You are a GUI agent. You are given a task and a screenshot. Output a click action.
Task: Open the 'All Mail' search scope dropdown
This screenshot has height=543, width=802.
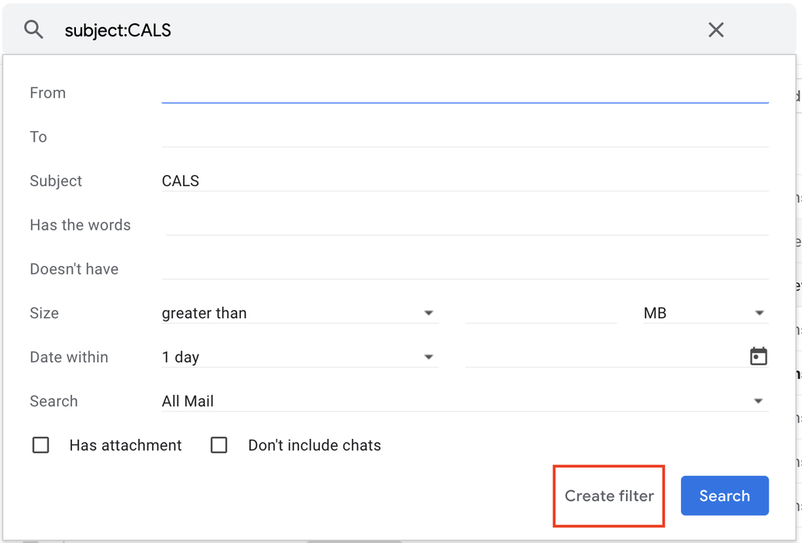coord(465,400)
